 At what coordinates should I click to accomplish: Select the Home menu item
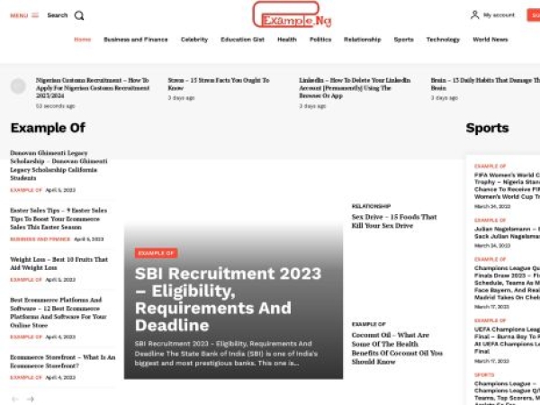(82, 40)
